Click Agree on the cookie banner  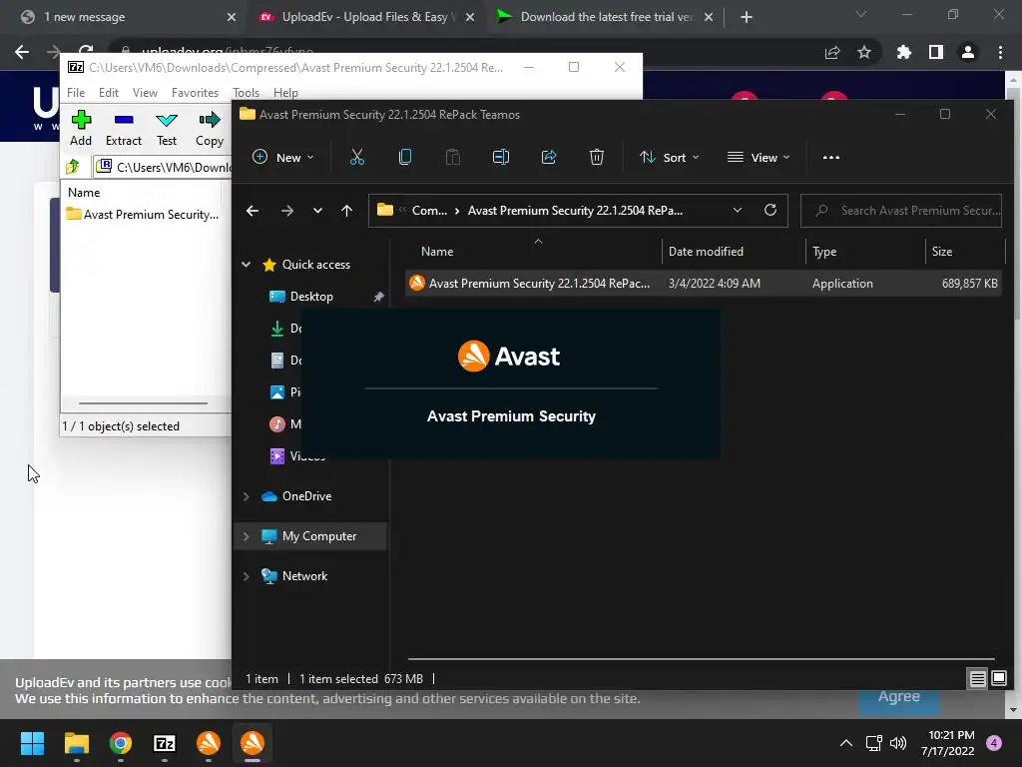899,696
